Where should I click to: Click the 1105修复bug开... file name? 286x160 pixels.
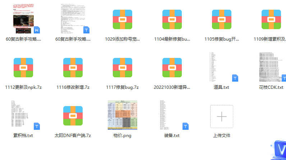click(x=222, y=39)
